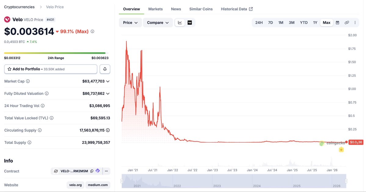Click Fully Diluted Valuation info icon
366x192 pixels.
pyautogui.click(x=47, y=94)
